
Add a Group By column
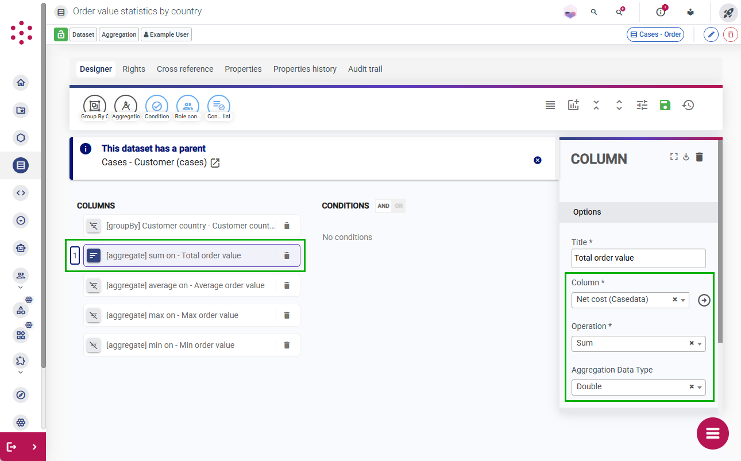click(95, 107)
